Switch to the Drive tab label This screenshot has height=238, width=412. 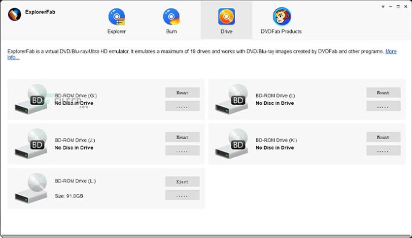pos(227,31)
